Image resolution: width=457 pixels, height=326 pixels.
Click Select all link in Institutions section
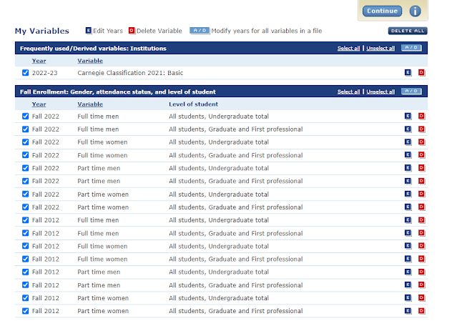point(348,49)
